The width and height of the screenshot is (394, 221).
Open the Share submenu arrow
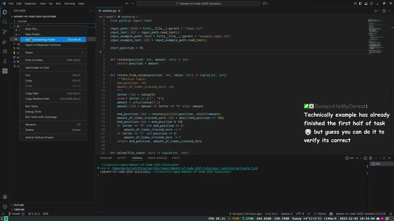click(82, 52)
